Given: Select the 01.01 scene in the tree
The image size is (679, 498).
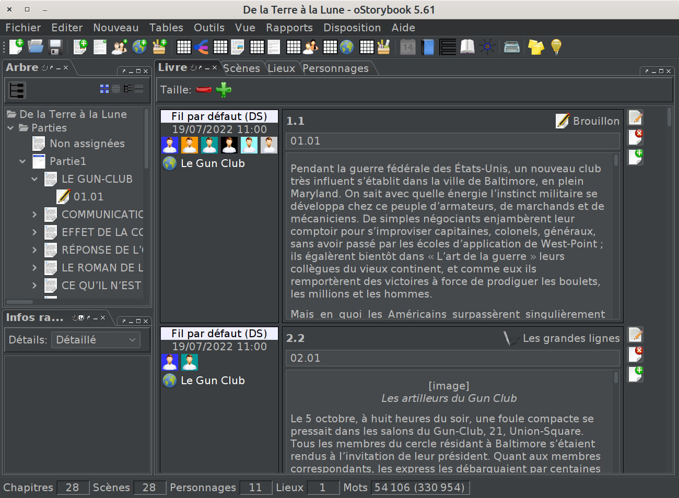Looking at the screenshot, I should pos(88,197).
